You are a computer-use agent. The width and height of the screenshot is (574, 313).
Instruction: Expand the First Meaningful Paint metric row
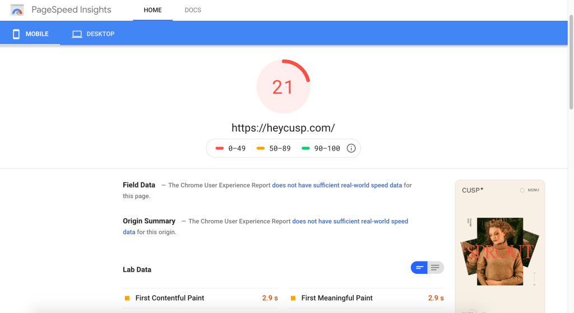pos(337,298)
